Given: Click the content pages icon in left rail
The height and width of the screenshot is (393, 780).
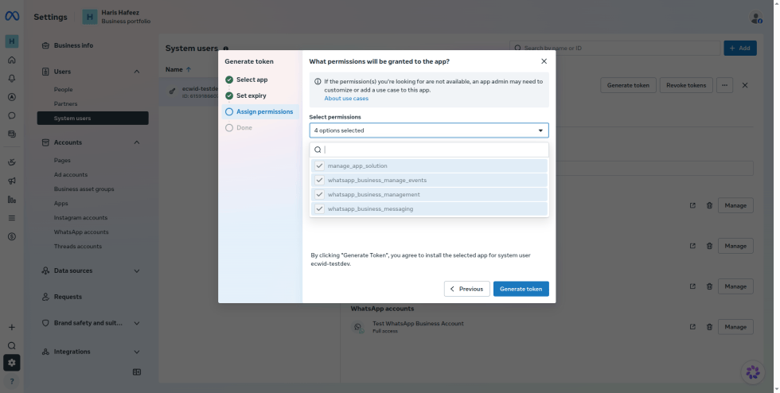Looking at the screenshot, I should (12, 134).
